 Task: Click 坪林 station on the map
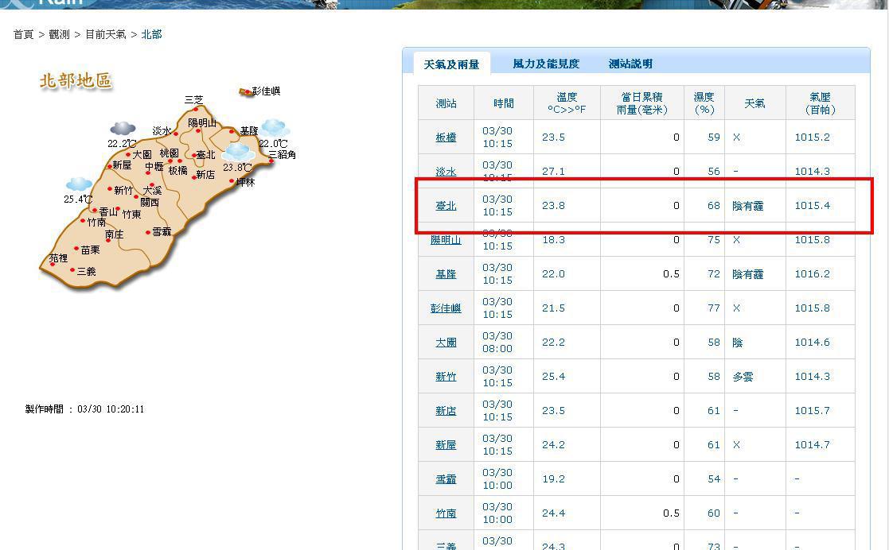tap(245, 182)
